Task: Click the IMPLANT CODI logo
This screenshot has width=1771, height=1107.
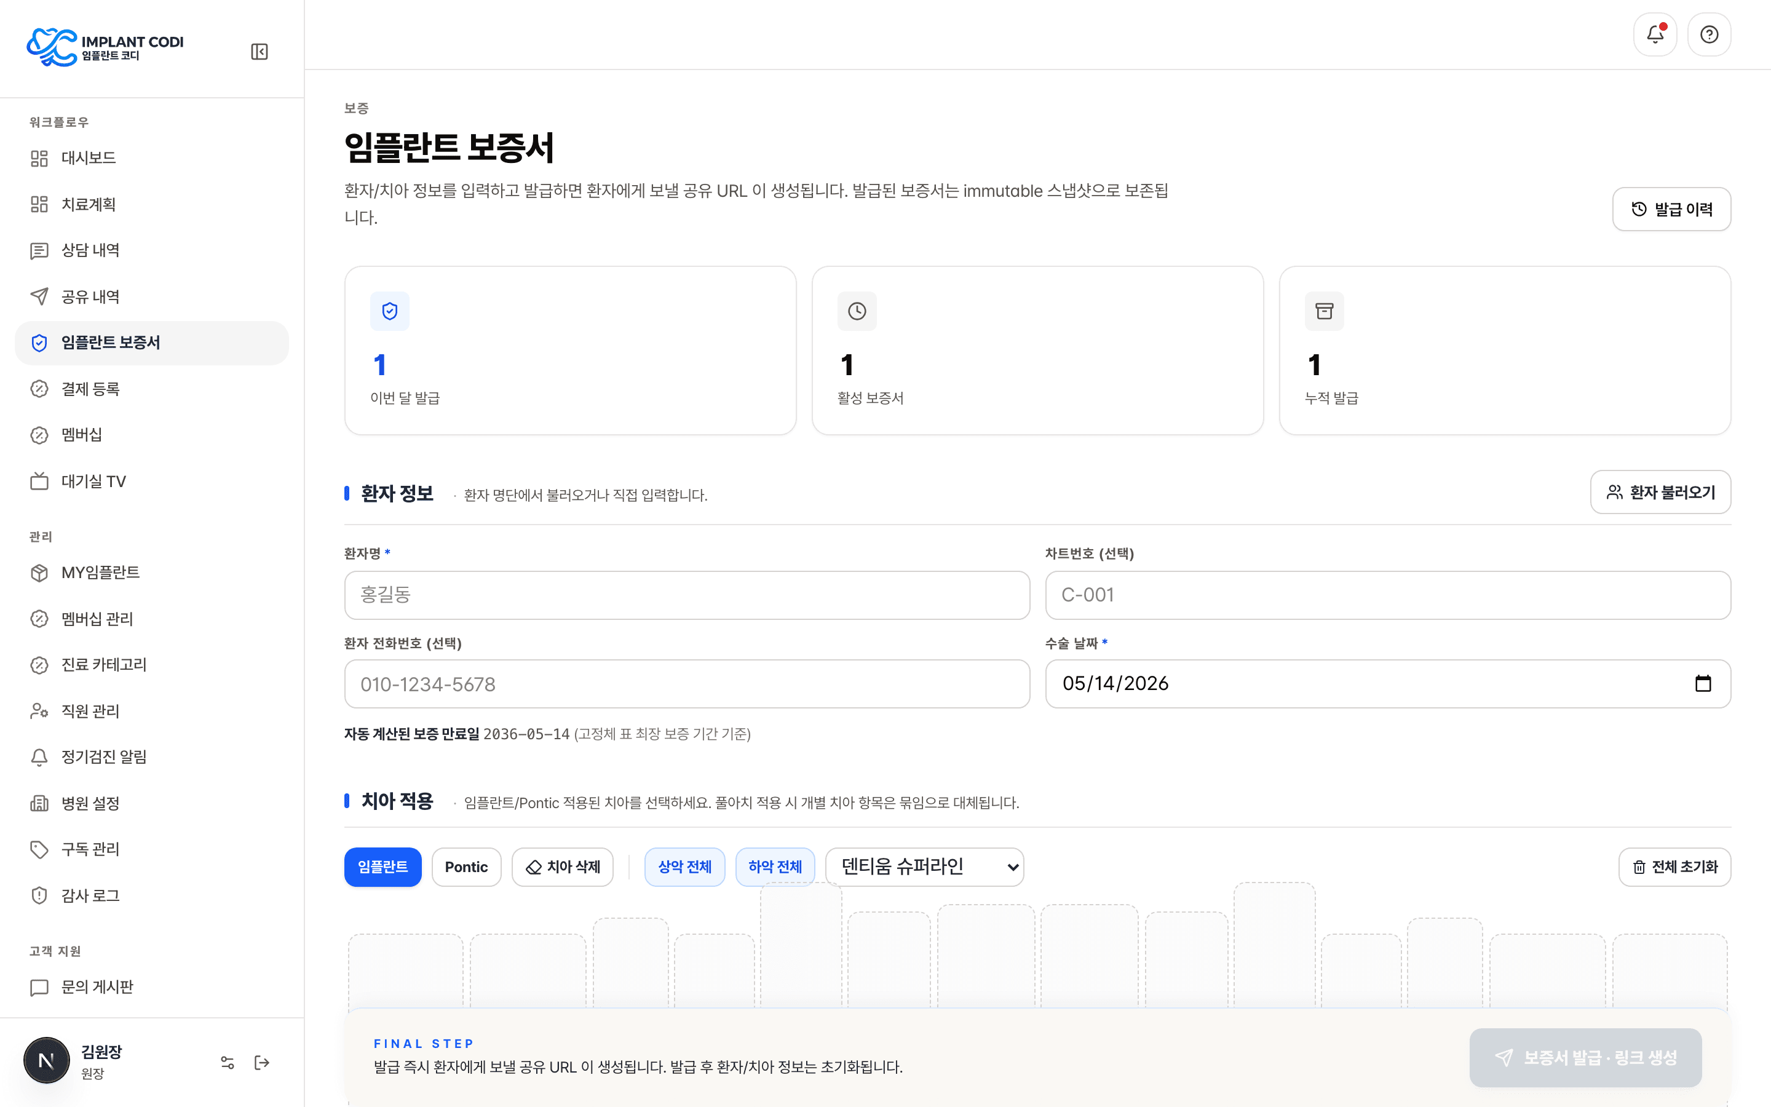Action: [x=105, y=47]
